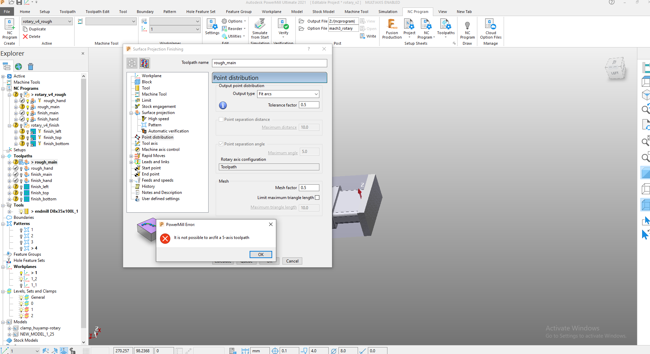Click the blue information icon near Tolerance factor

[223, 105]
